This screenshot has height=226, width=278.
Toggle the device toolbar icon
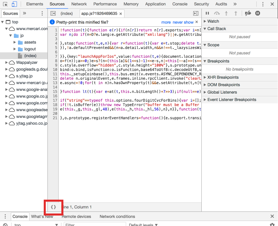point(14,4)
